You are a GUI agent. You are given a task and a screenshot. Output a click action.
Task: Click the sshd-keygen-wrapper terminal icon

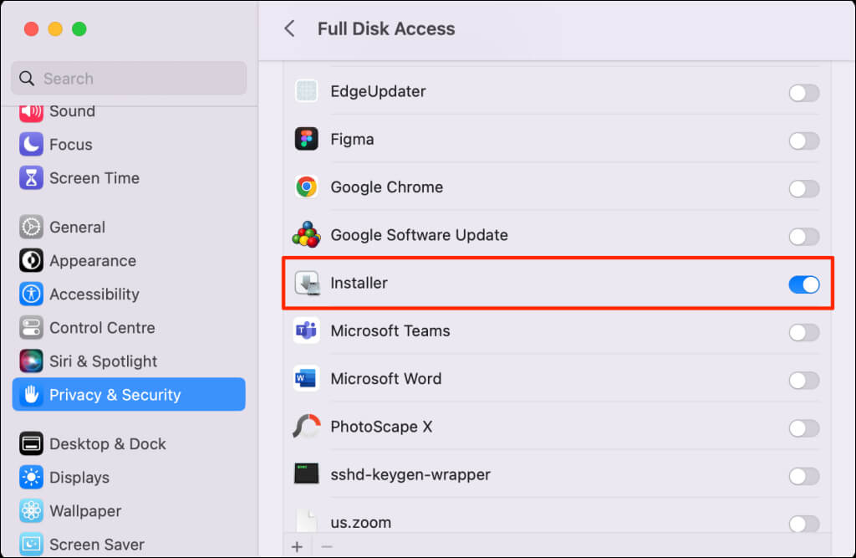pos(306,474)
